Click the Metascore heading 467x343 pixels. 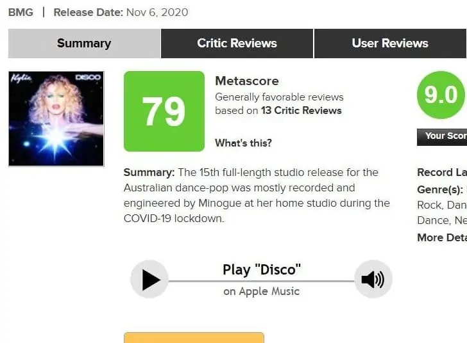click(x=247, y=81)
